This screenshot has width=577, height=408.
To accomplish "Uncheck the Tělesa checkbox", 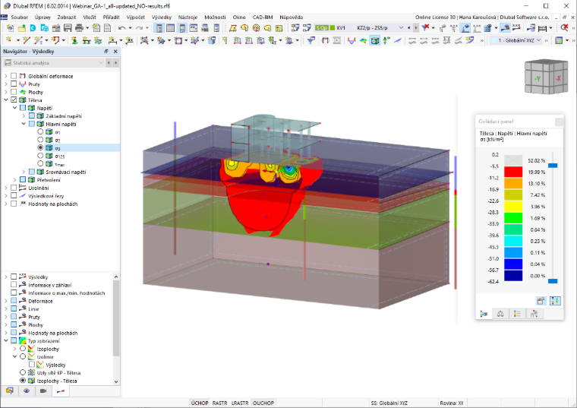I will [x=14, y=100].
